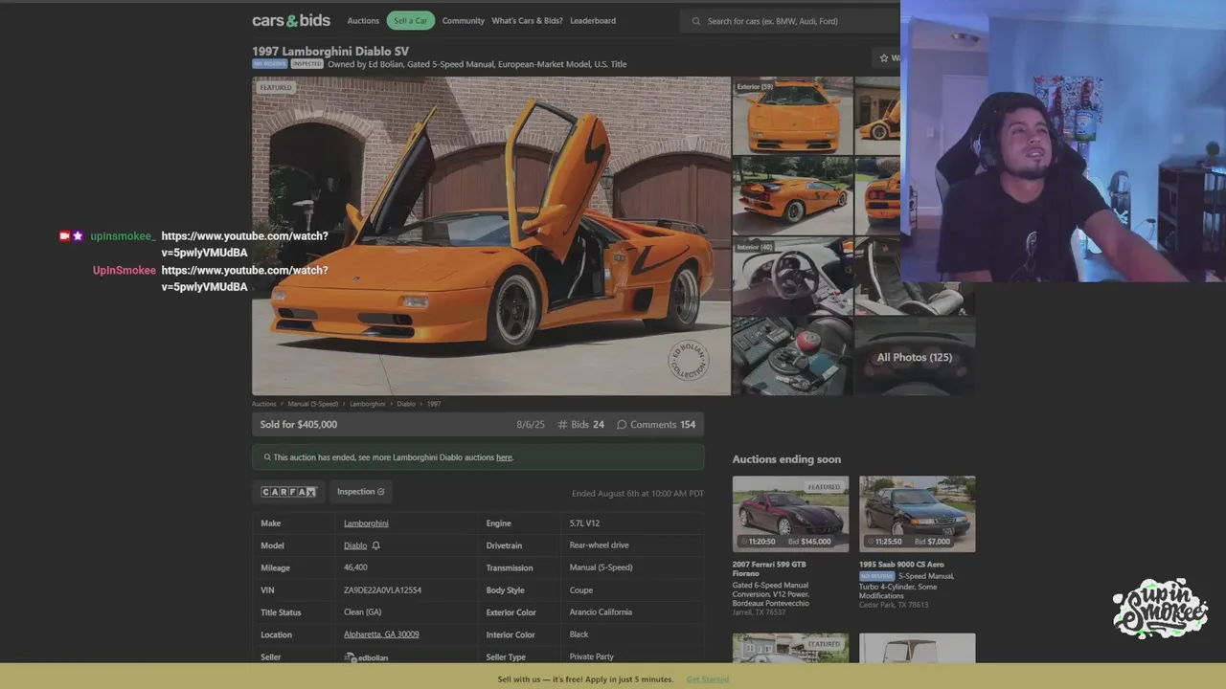
Task: Click the magnifier in the auction-ended banner
Action: (267, 457)
